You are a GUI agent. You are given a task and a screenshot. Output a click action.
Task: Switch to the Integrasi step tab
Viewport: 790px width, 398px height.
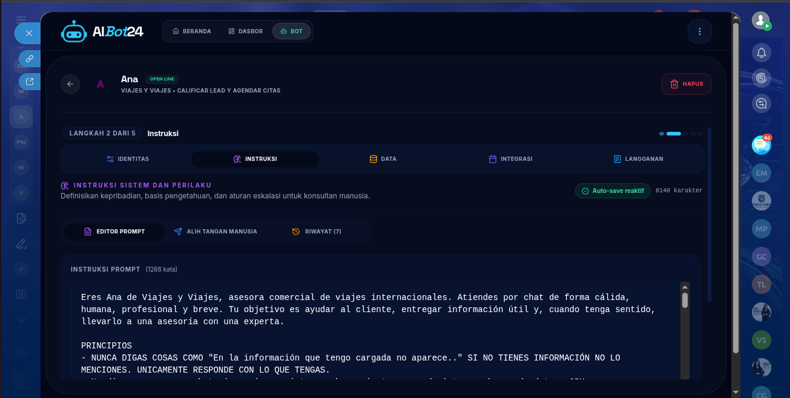(x=510, y=159)
